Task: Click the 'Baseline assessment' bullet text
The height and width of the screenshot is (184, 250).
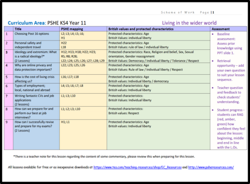Action: tap(229, 43)
